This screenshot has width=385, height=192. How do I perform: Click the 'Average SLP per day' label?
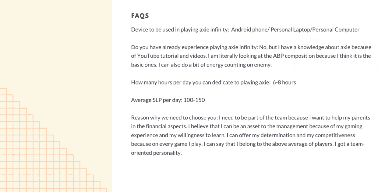tap(157, 100)
